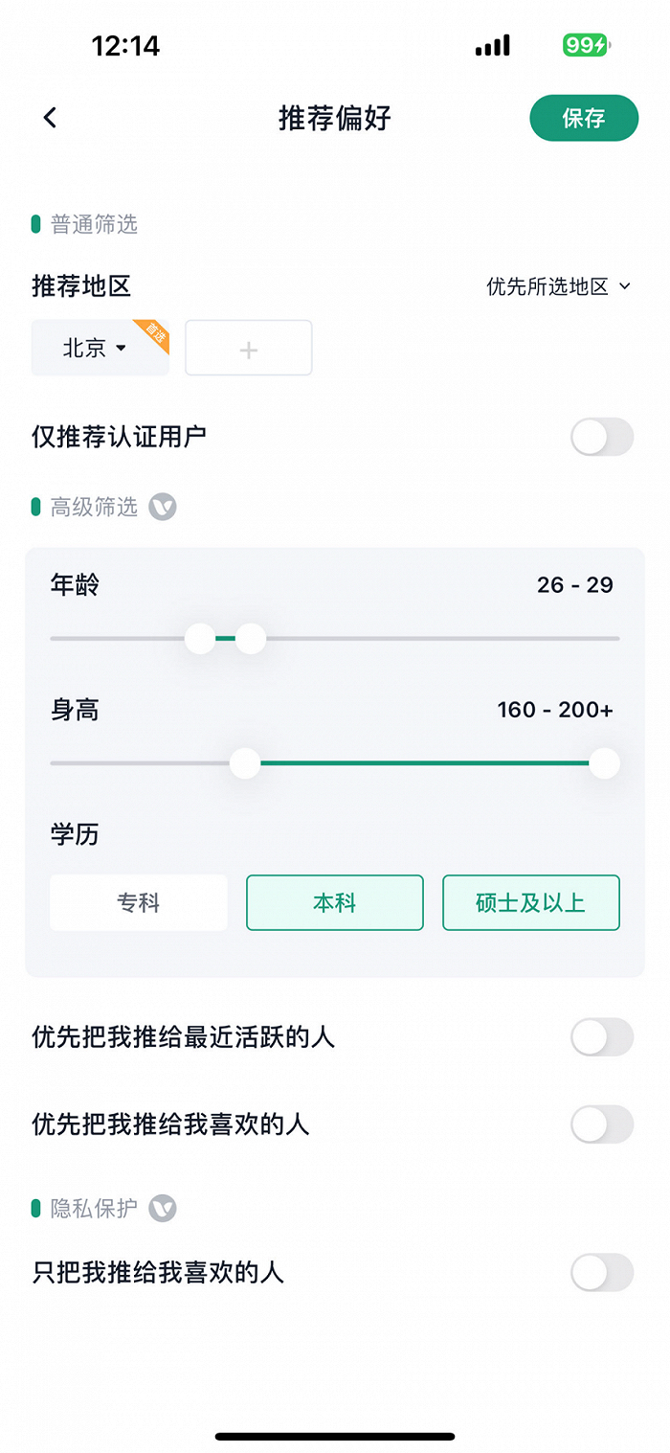This screenshot has height=1453, width=670.
Task: Tap the back arrow to leave 推荐偏好
Action: pyautogui.click(x=49, y=117)
